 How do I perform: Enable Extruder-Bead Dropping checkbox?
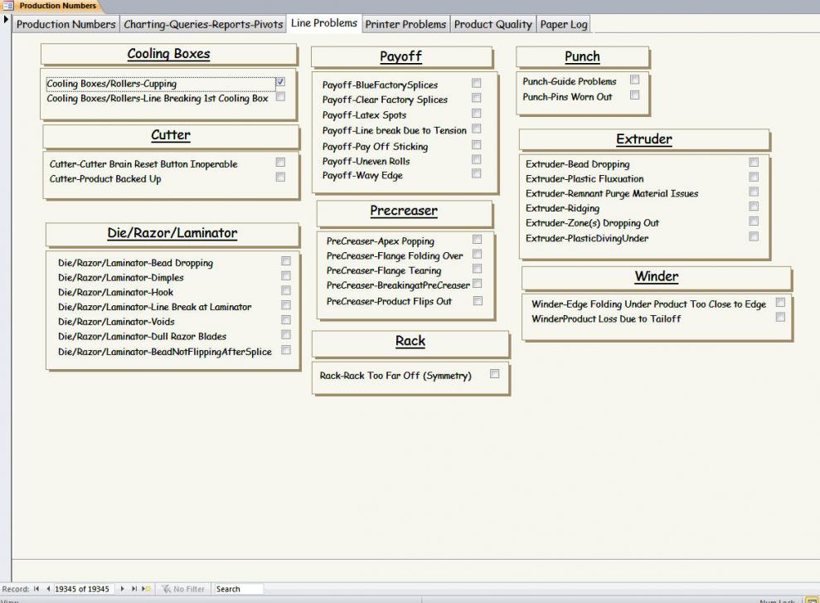pos(754,162)
